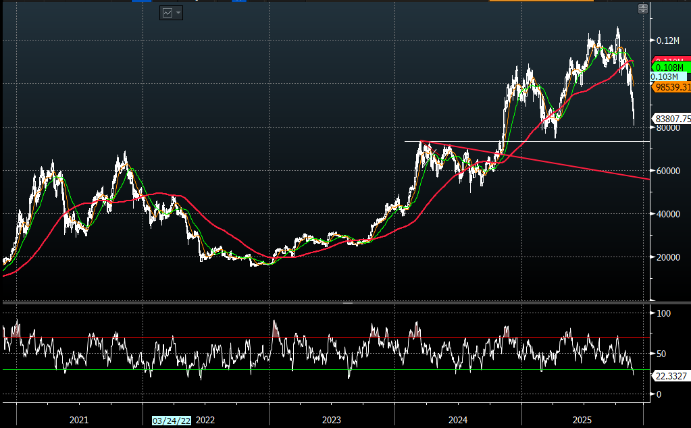This screenshot has height=428, width=691.
Task: Click the 100 level label on the RSI axis
Action: [664, 314]
